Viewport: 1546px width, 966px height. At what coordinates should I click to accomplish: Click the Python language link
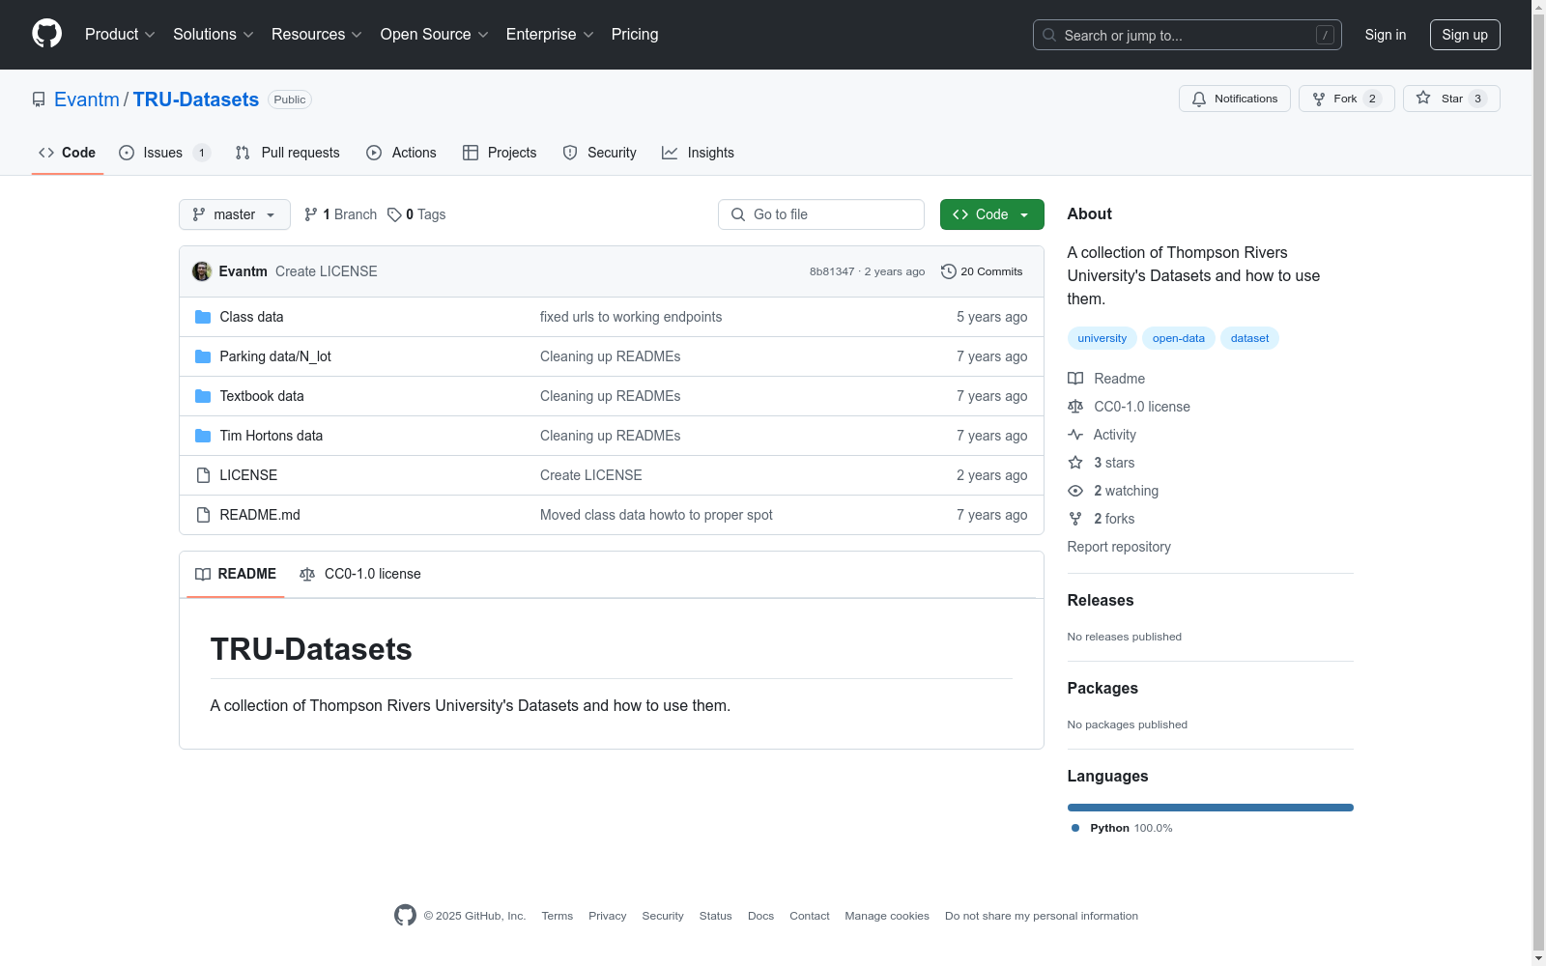pos(1122,828)
